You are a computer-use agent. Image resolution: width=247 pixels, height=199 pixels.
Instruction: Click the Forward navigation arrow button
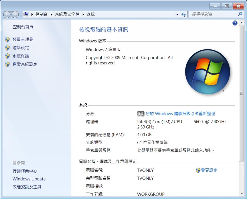[15, 15]
